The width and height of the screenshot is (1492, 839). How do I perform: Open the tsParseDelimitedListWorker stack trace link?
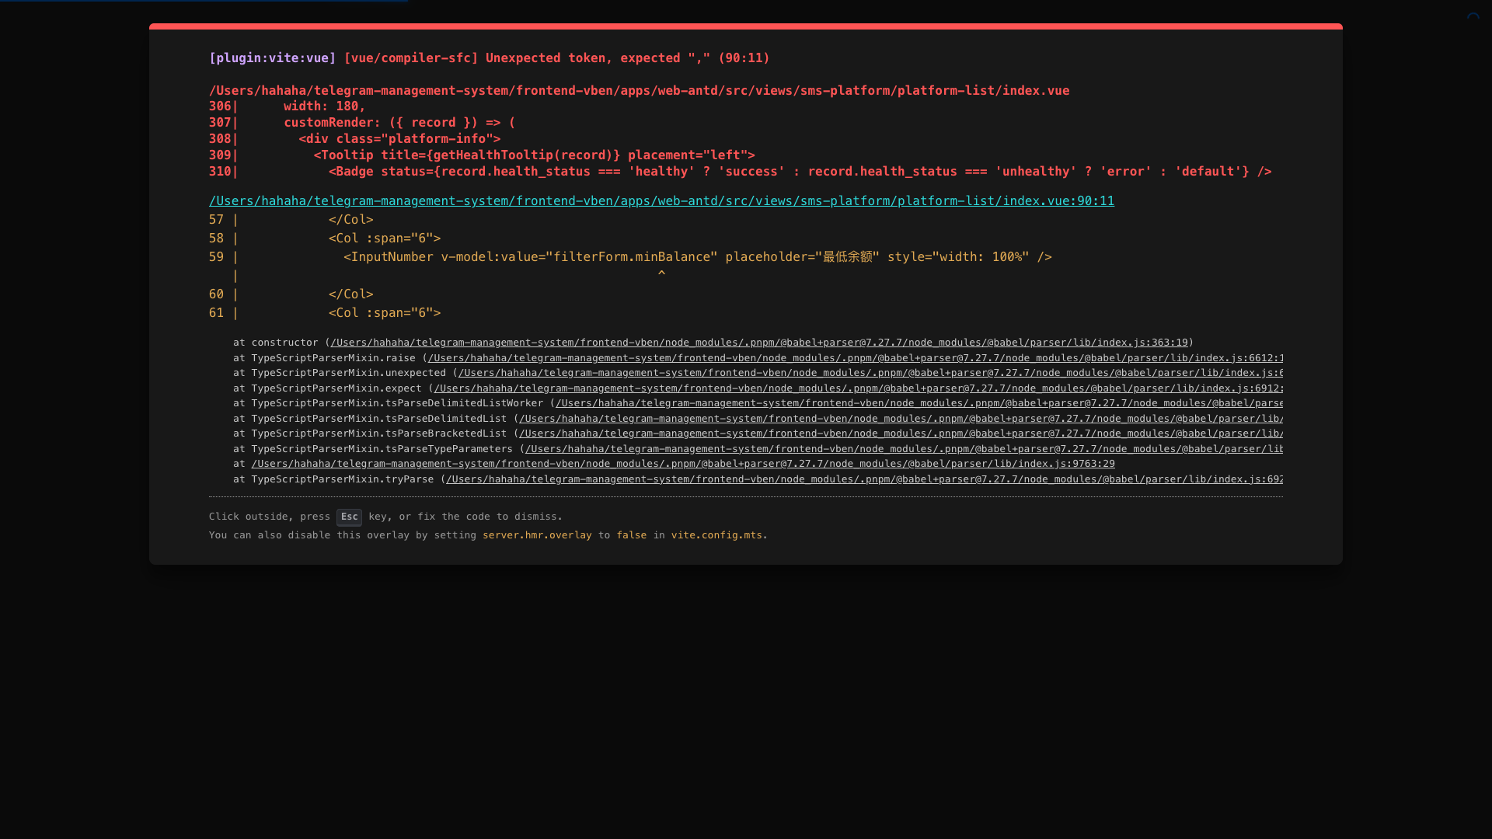coord(919,403)
